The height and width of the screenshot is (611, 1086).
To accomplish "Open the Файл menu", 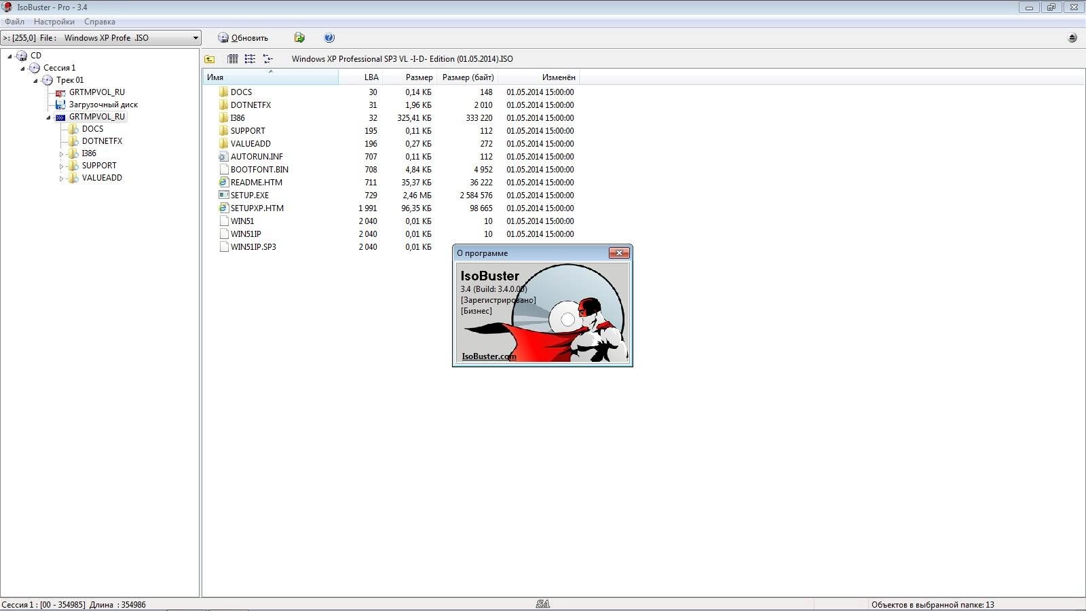I will pyautogui.click(x=14, y=22).
